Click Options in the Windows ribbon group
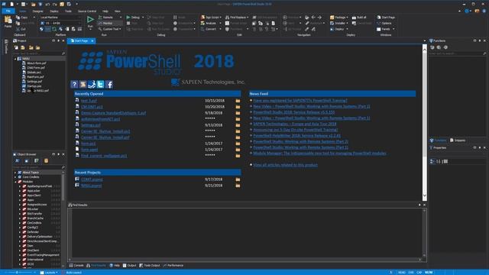The image size is (489, 275). tap(384, 24)
